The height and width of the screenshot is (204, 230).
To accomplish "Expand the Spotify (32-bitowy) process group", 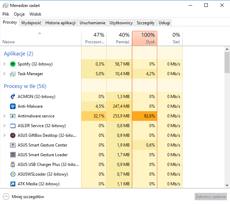I will [5, 64].
